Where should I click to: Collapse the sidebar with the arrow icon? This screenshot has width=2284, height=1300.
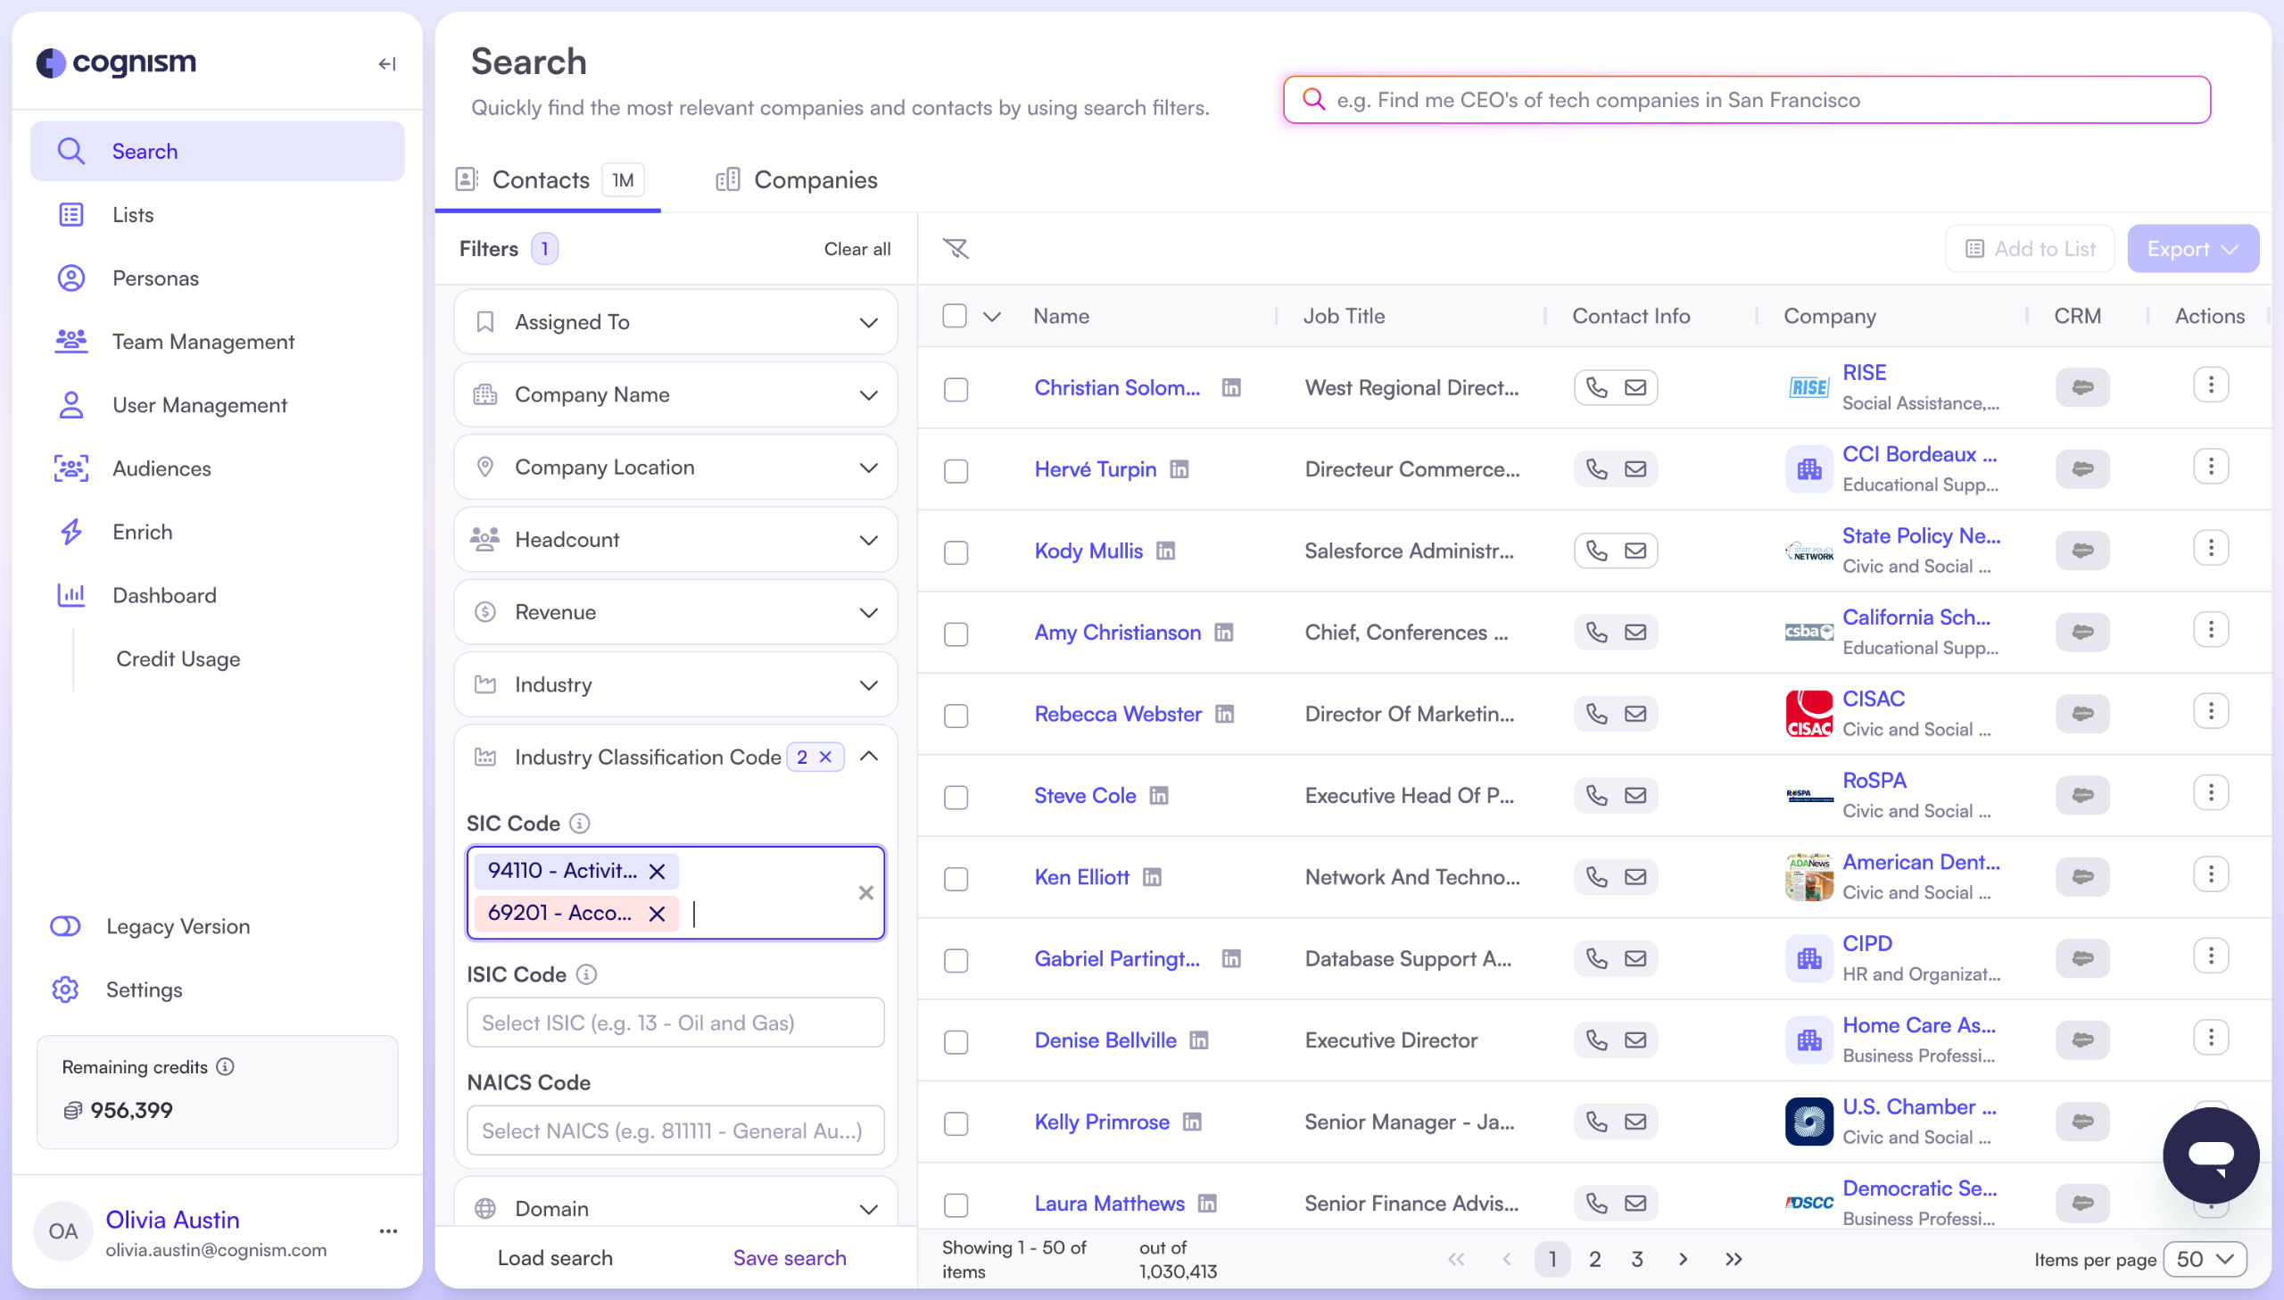pyautogui.click(x=386, y=63)
